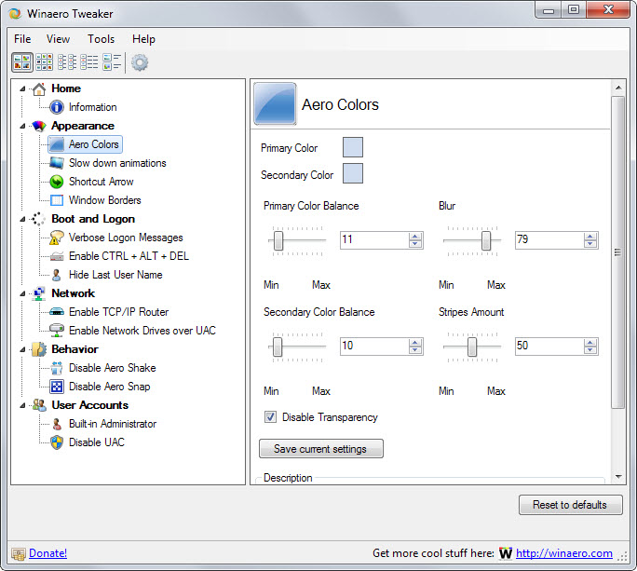The width and height of the screenshot is (637, 571).
Task: Open the Help menu
Action: pos(143,39)
